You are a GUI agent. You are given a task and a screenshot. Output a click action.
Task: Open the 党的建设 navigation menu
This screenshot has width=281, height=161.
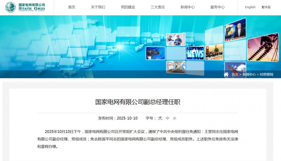(128, 7)
